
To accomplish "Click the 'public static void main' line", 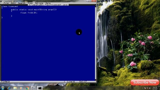I will tap(34, 9).
